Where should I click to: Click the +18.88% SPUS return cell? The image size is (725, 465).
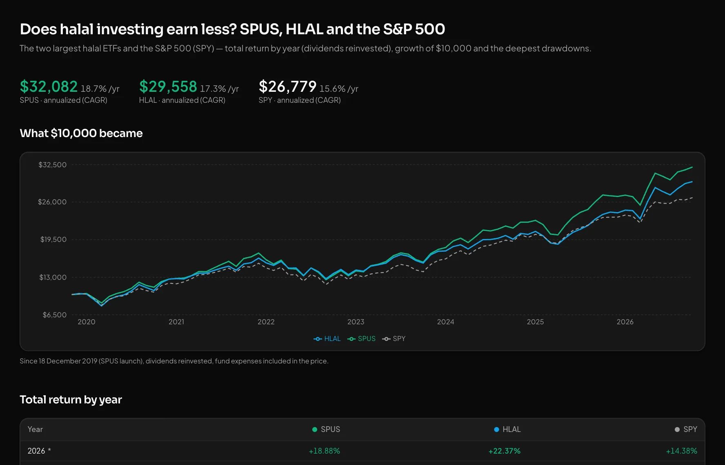[x=325, y=451]
